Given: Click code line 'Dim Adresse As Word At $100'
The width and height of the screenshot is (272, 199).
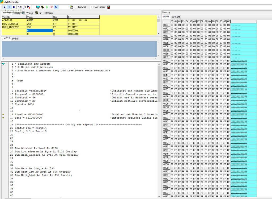Looking at the screenshot, I should [36, 148].
